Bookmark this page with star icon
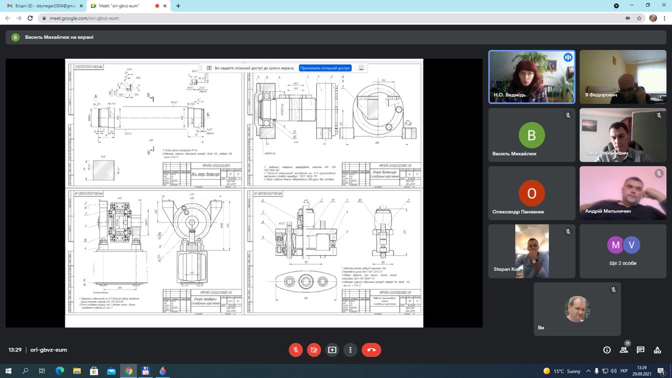 (x=639, y=18)
